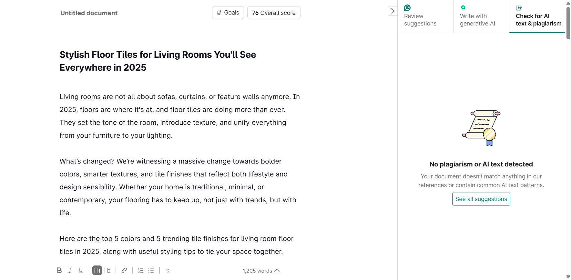571x280 pixels.
Task: Clear formatting with the crossed T icon
Action: 168,270
